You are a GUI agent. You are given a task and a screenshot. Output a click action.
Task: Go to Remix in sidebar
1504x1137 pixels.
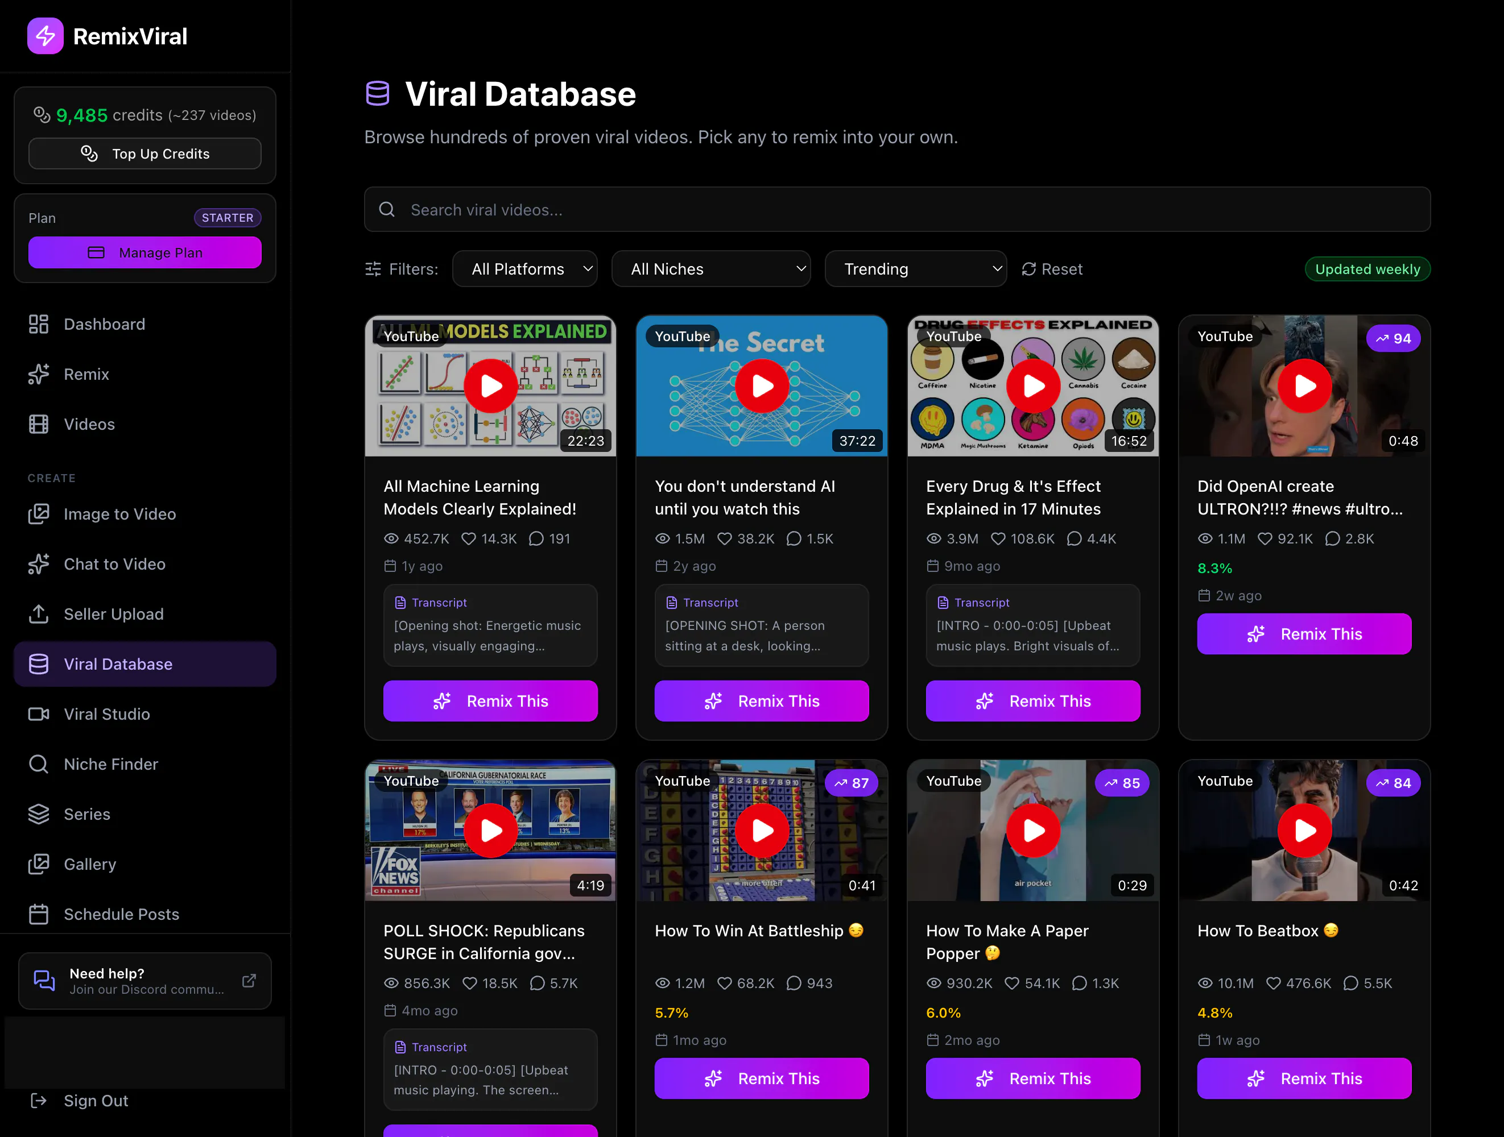[x=145, y=375]
